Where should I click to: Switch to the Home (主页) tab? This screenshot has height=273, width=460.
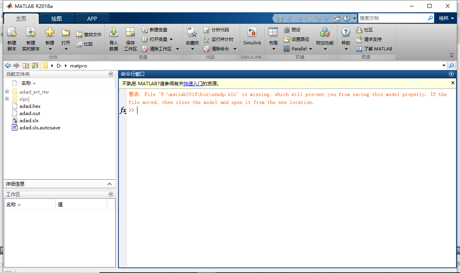21,19
